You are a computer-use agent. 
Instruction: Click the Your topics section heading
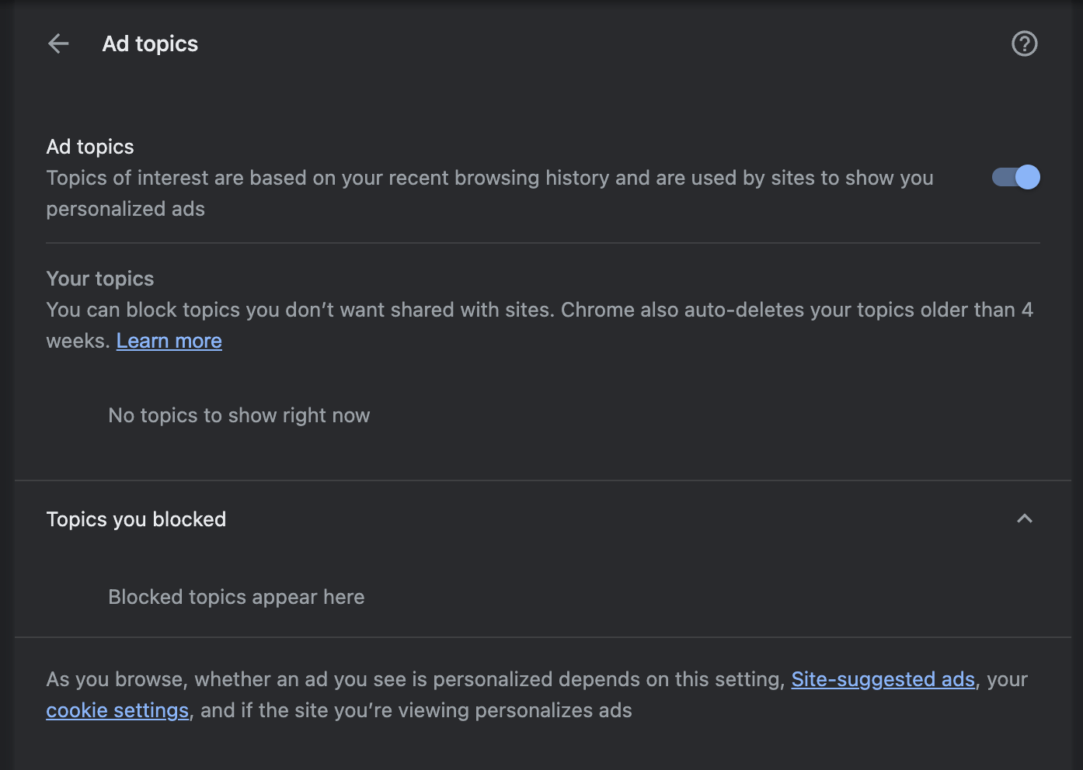(99, 278)
